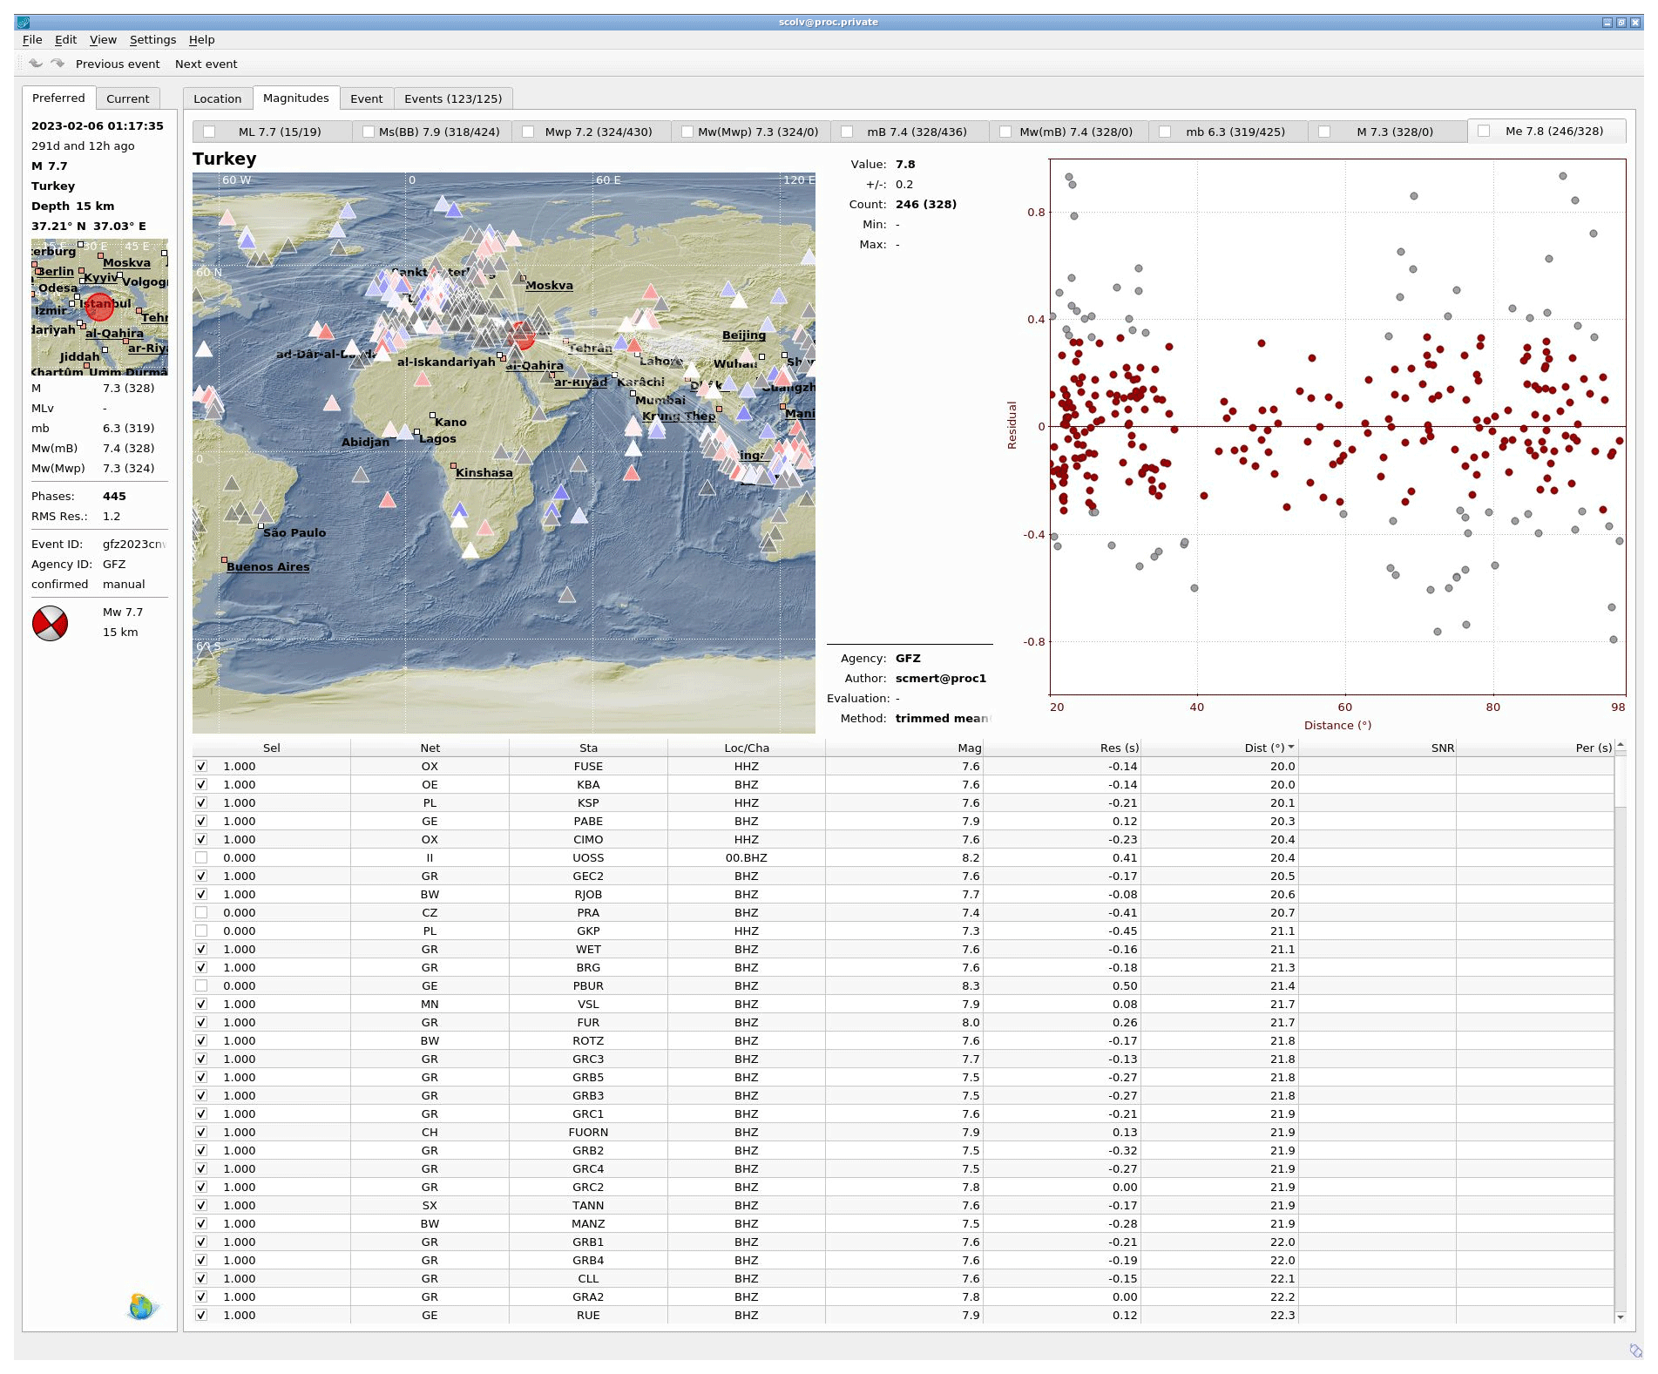Enable the UOSS station row checkbox

pos(201,858)
